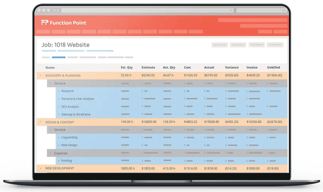This screenshot has height=192, width=323.
Task: Click the ($1906.40) unbilled value
Action: click(x=274, y=75)
